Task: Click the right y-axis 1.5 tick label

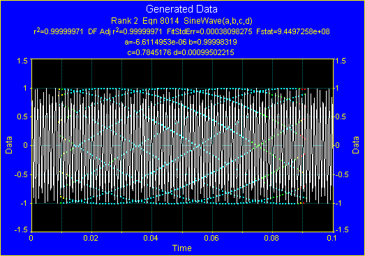Action: click(x=340, y=61)
